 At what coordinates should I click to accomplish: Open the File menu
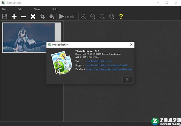pos(4,9)
